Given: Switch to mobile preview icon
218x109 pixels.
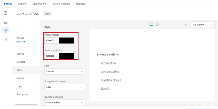Looking at the screenshot, I should click(157, 25).
